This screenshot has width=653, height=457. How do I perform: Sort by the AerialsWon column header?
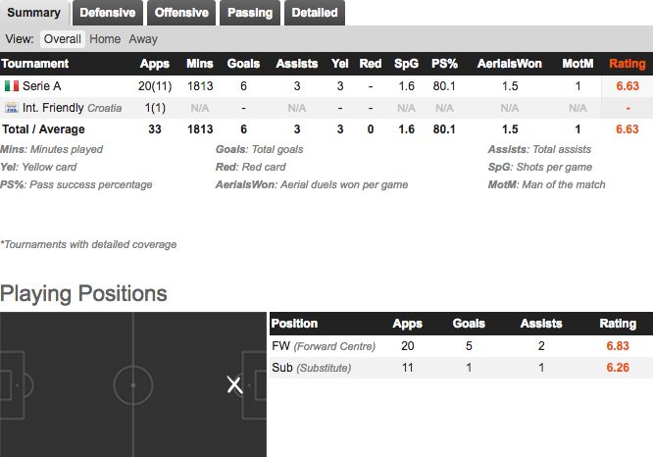point(509,64)
